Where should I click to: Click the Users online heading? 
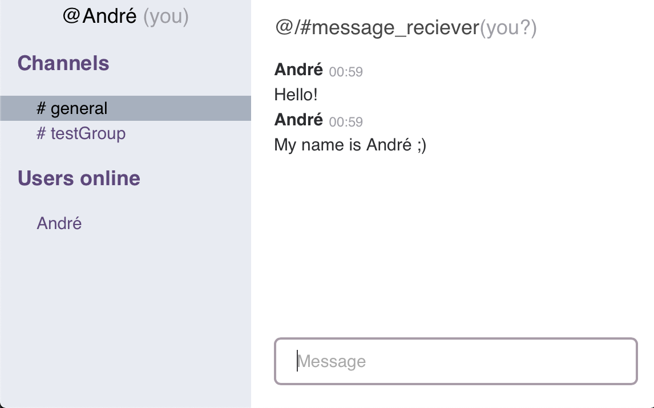click(x=79, y=178)
